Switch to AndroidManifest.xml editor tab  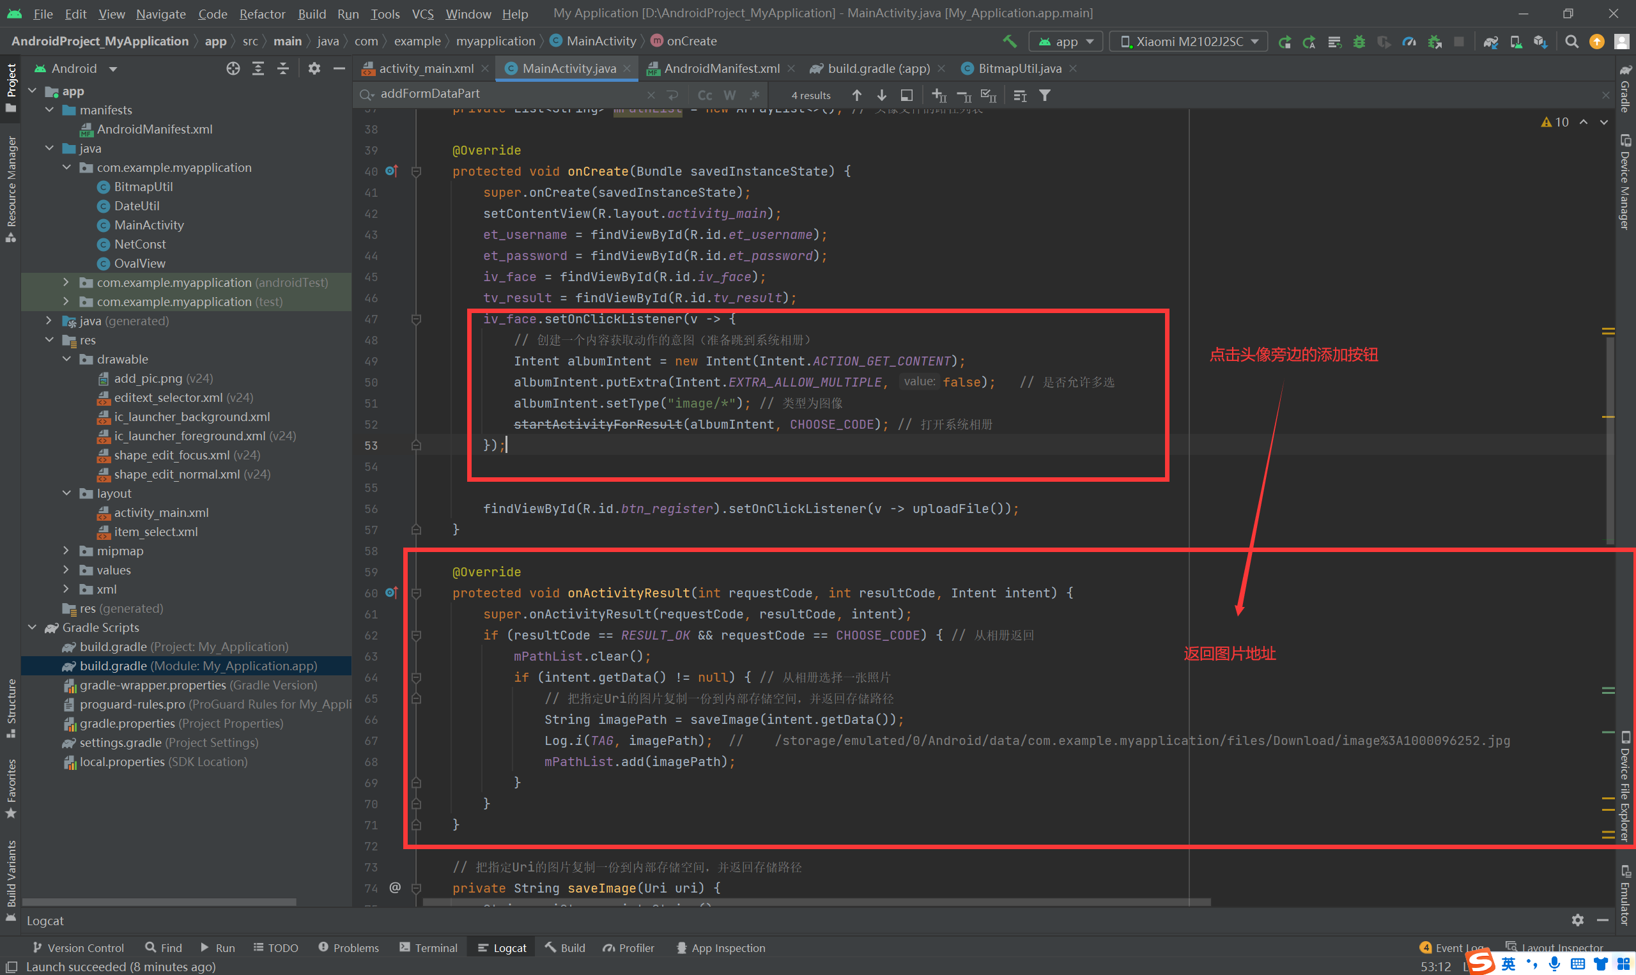click(x=721, y=68)
